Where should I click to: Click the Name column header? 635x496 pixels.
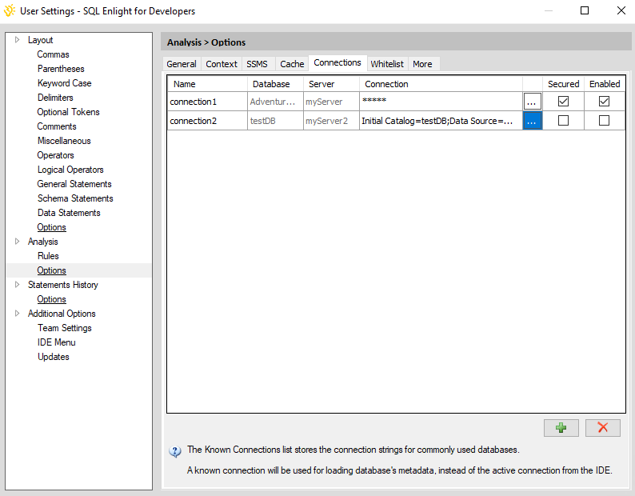(x=207, y=84)
